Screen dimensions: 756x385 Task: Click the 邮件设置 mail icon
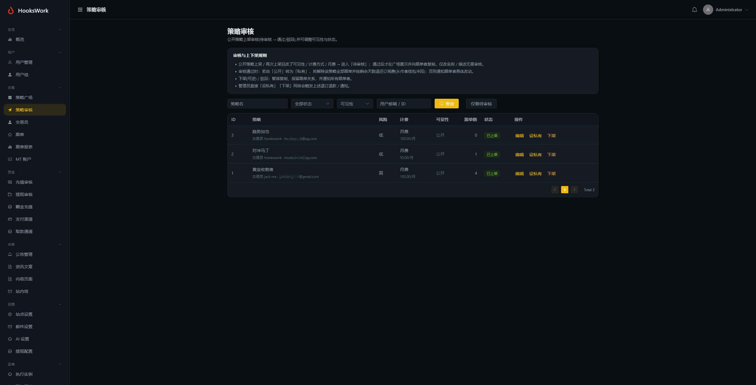point(10,327)
